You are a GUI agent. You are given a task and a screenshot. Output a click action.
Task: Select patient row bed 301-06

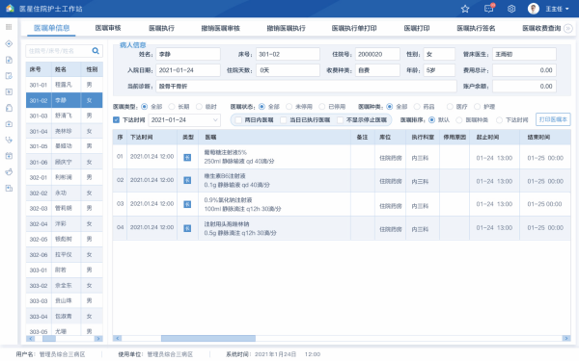[65, 162]
